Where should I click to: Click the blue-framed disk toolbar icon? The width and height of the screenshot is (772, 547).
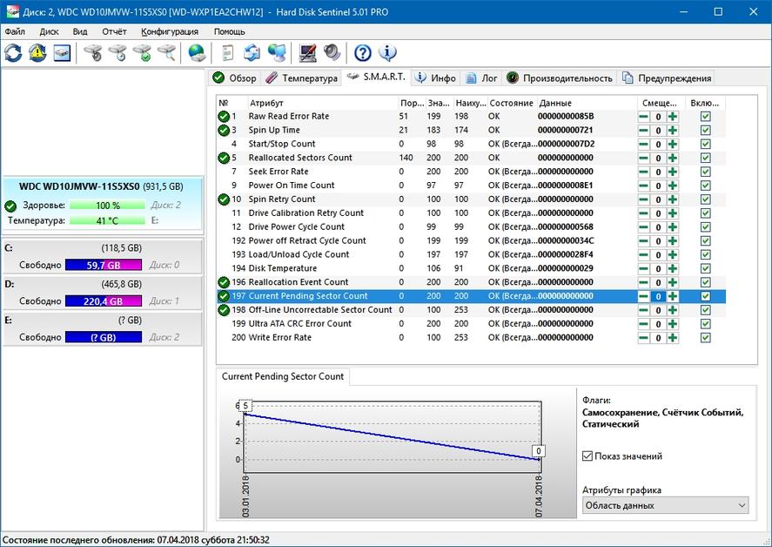pyautogui.click(x=62, y=53)
